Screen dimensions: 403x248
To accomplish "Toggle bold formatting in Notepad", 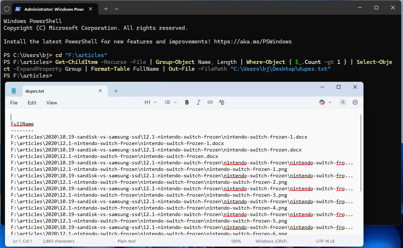I will (x=187, y=102).
